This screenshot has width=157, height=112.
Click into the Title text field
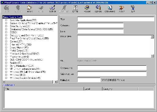pos(116,19)
